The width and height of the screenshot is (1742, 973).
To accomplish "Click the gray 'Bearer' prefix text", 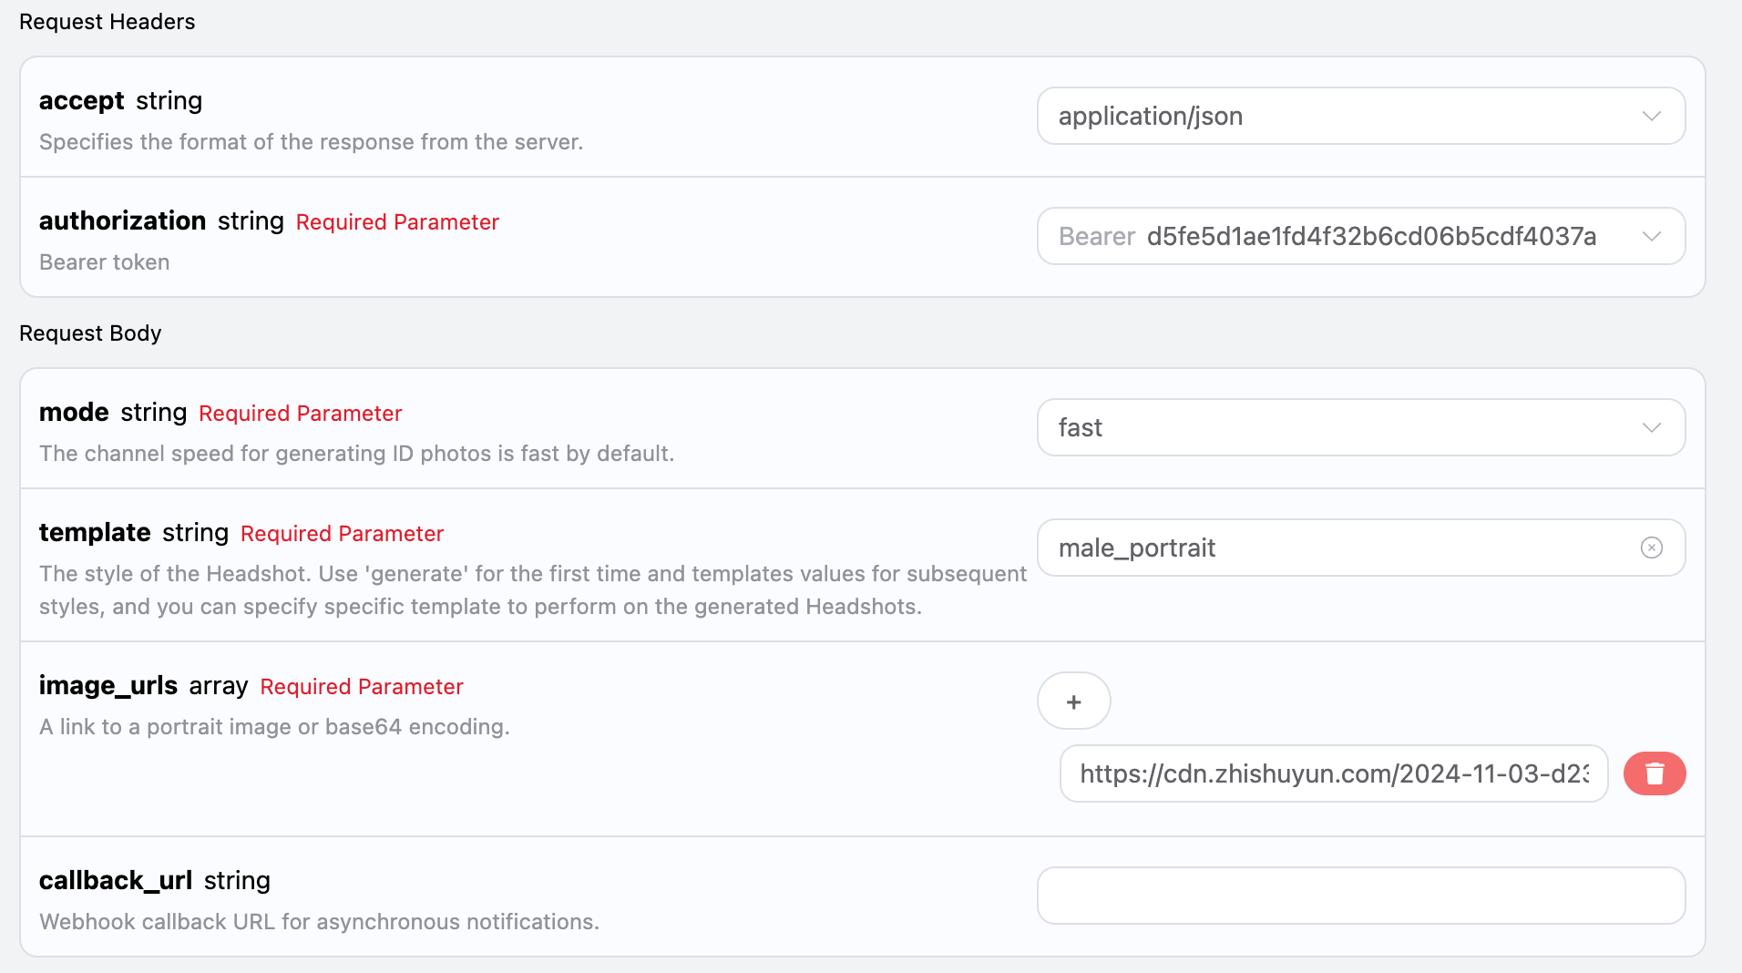I will tap(1096, 237).
